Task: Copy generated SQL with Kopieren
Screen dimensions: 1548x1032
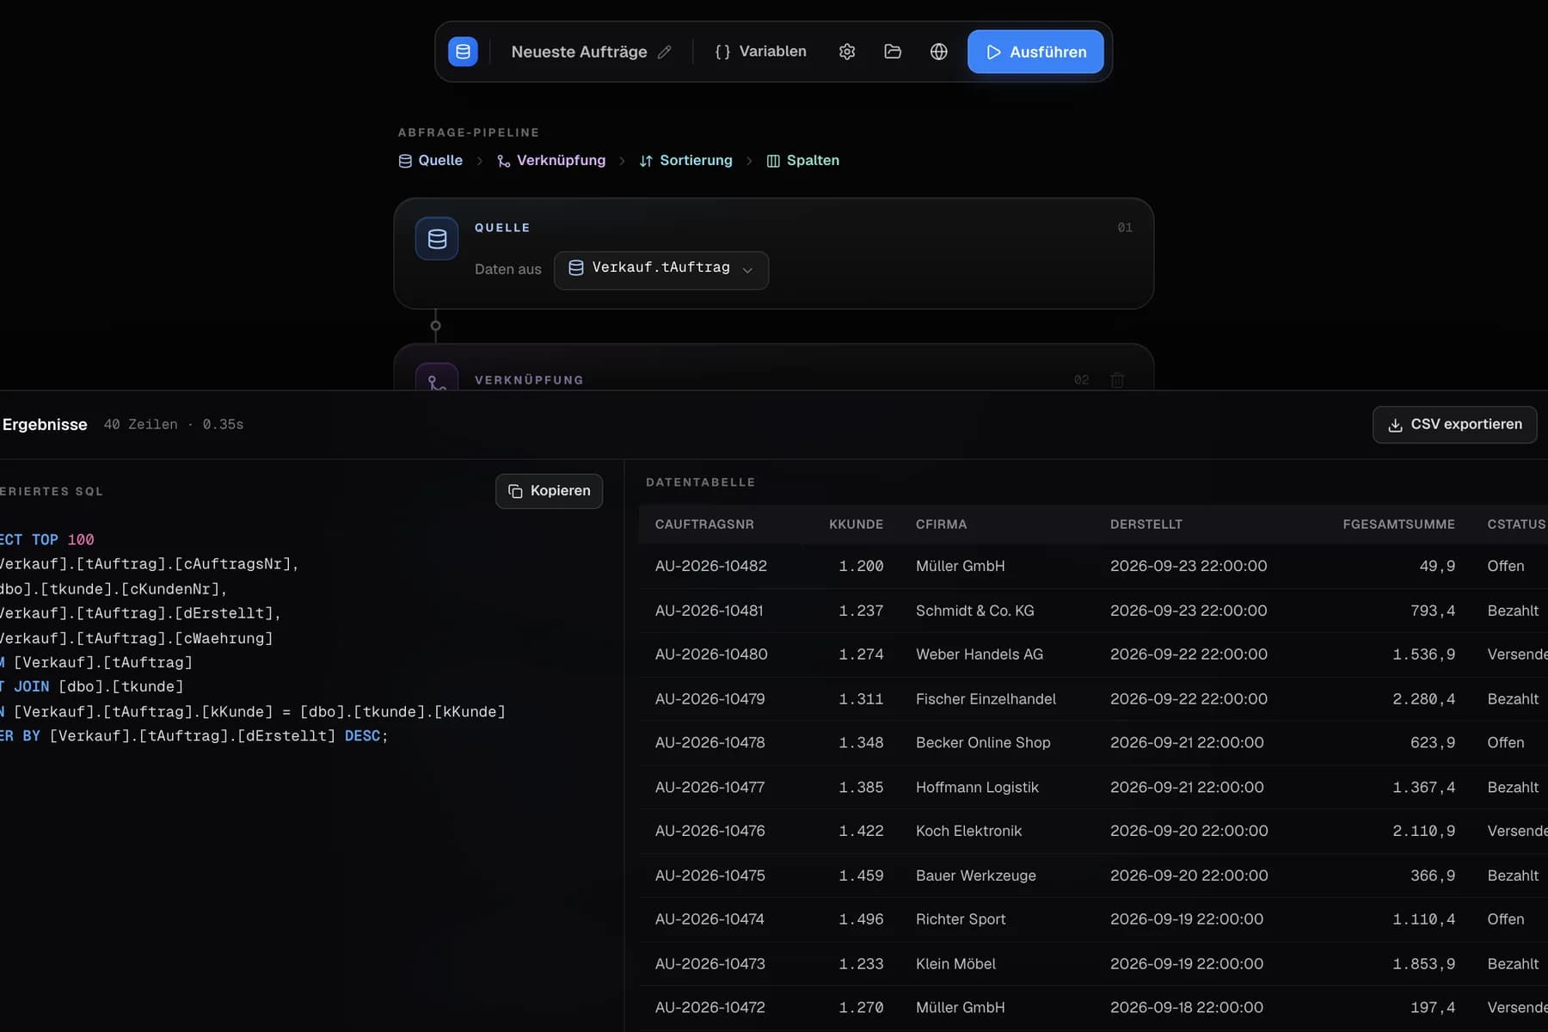Action: (x=549, y=491)
